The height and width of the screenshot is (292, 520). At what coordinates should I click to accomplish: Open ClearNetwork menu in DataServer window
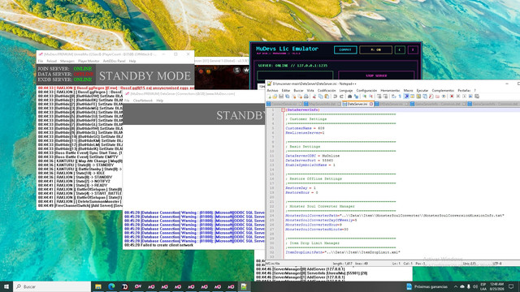pos(143,101)
